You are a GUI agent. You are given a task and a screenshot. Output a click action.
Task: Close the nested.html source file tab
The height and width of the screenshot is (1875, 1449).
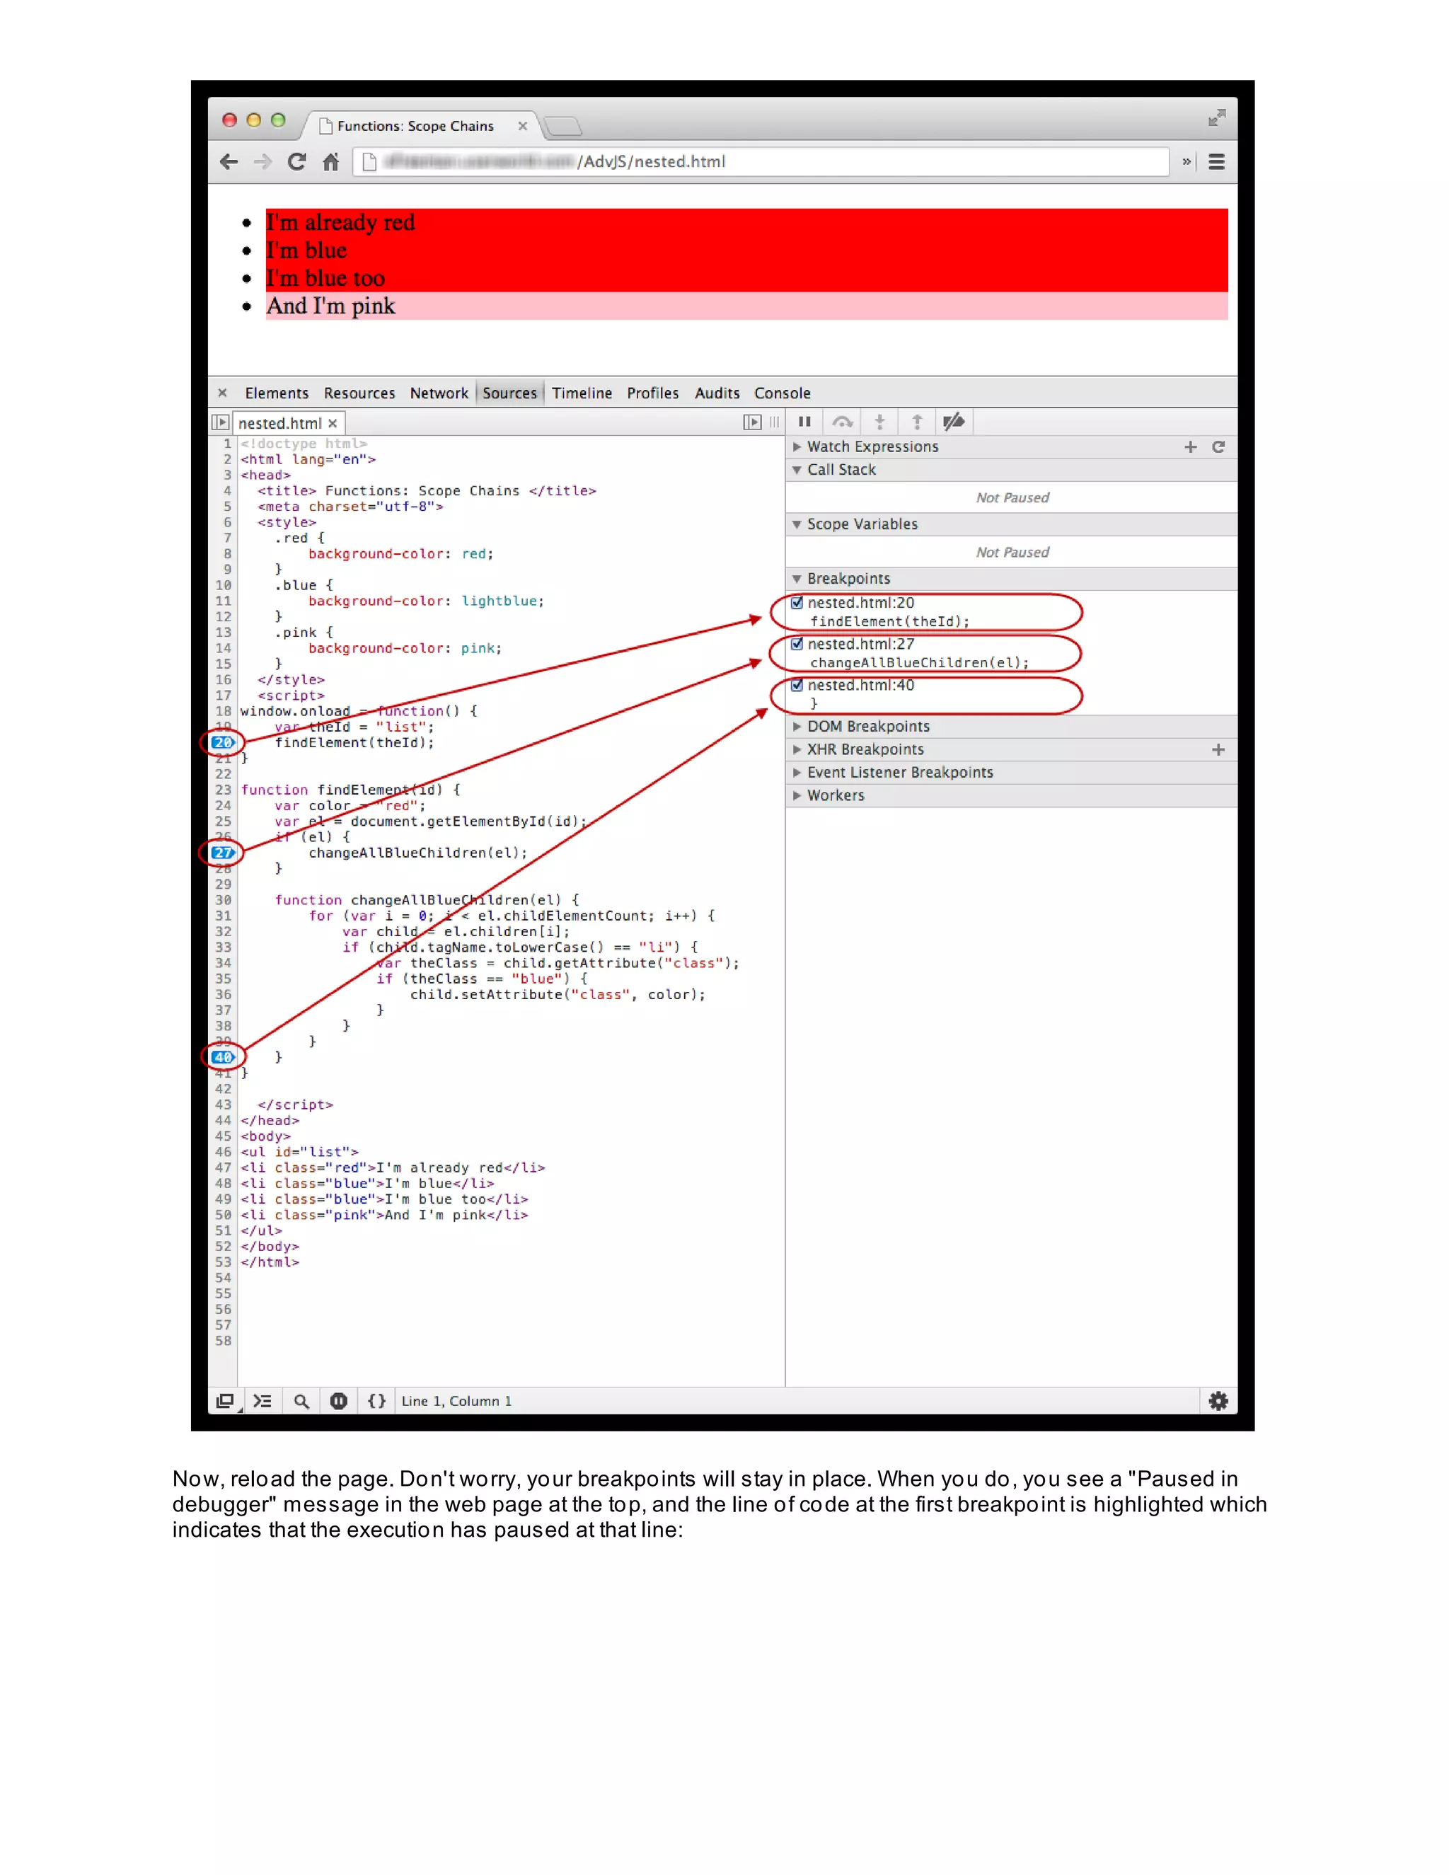tap(333, 423)
